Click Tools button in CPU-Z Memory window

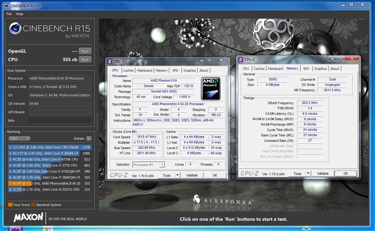(x=297, y=173)
